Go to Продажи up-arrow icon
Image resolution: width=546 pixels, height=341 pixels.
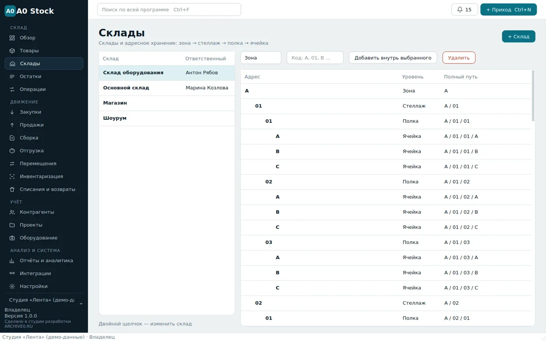[x=12, y=125]
